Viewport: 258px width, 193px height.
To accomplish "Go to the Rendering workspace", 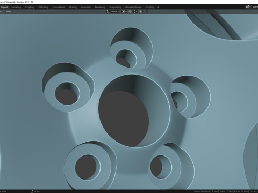I will pyautogui.click(x=100, y=8).
